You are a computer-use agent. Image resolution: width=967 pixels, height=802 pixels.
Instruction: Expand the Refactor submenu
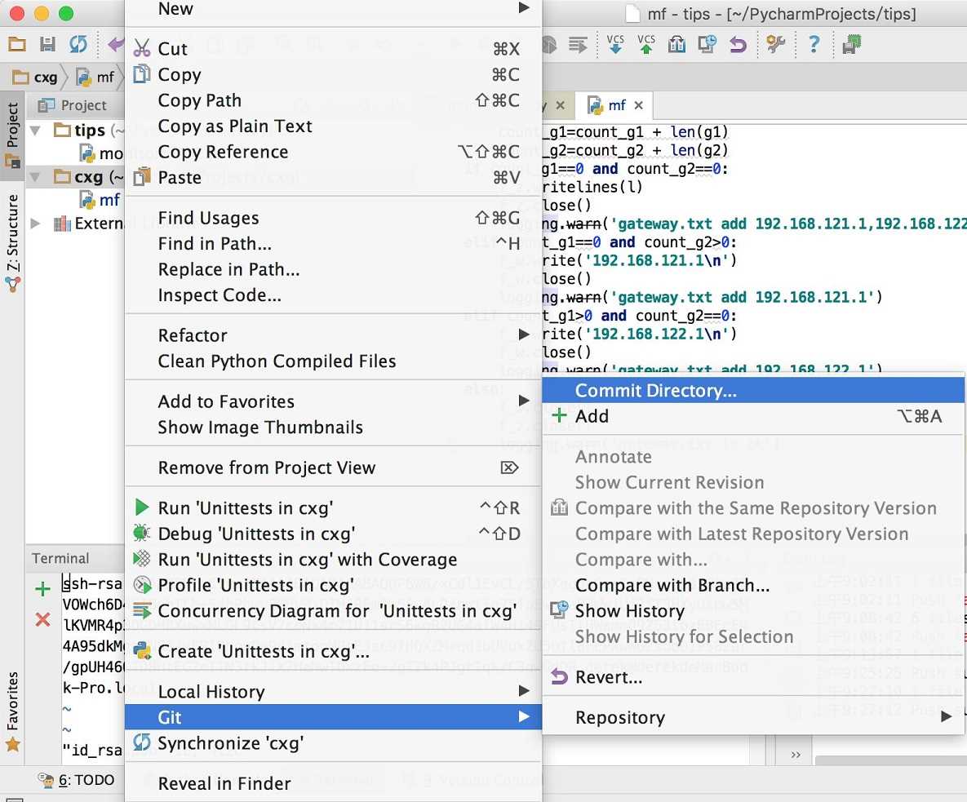[x=193, y=335]
